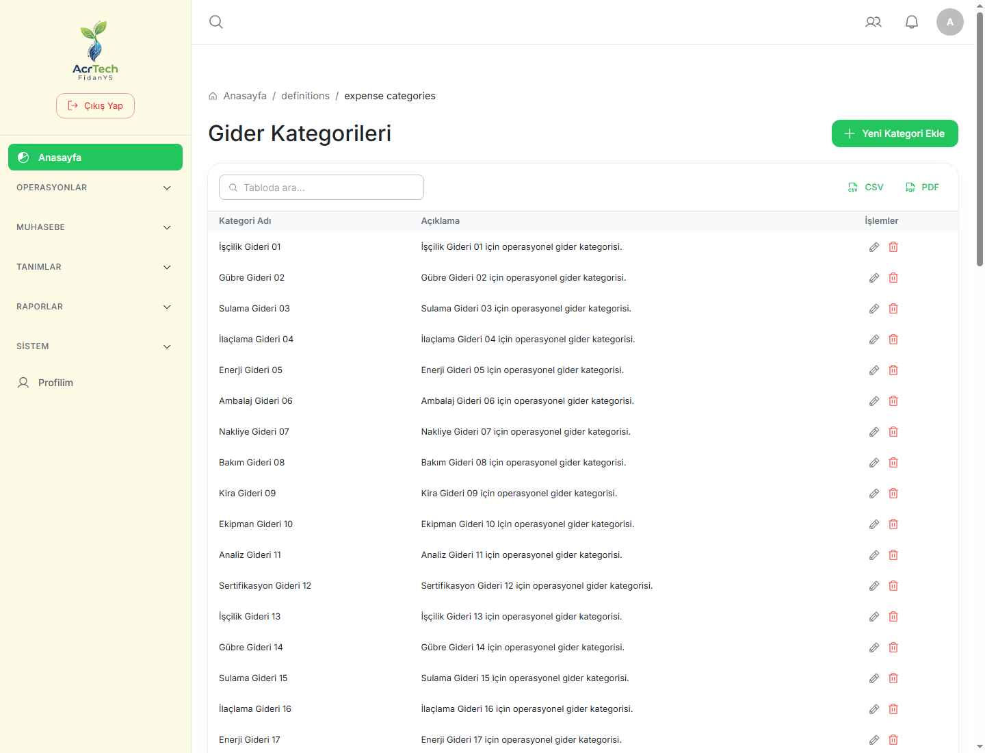Edit İşçilik Gideri 13 category
The height and width of the screenshot is (753, 985).
(x=874, y=617)
